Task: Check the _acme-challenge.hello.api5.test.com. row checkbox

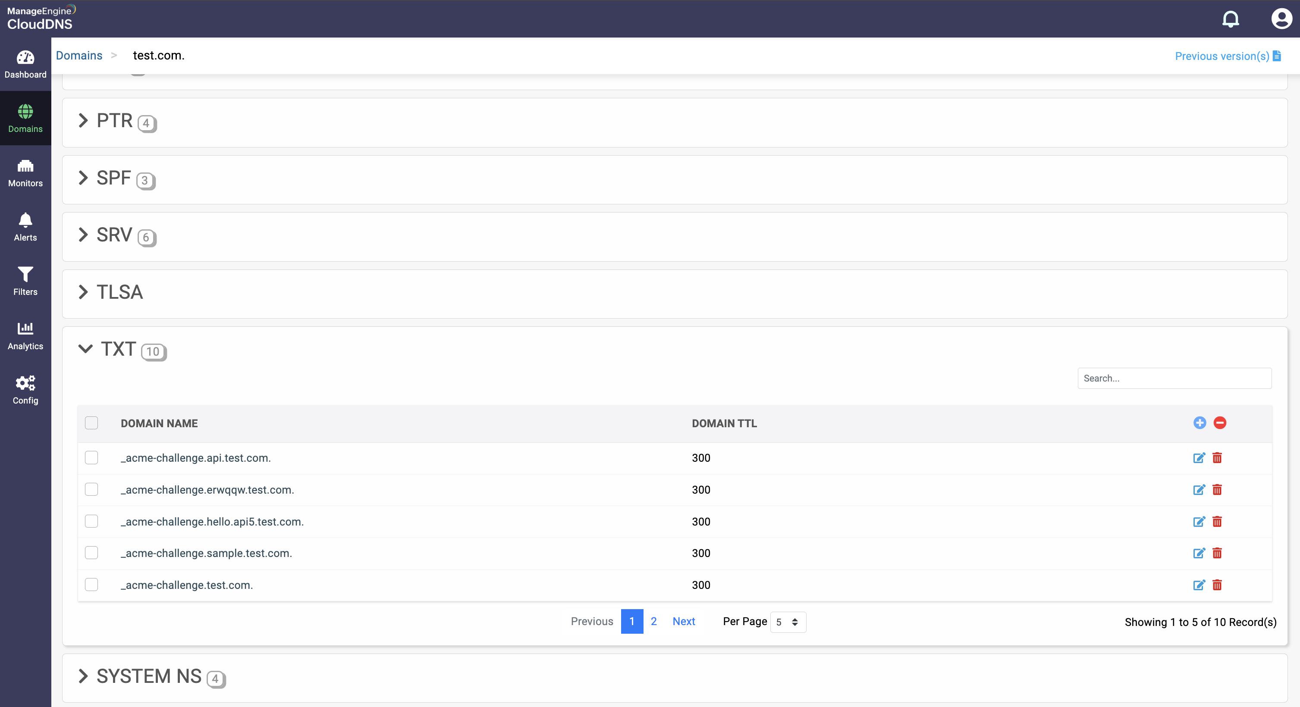Action: (91, 521)
